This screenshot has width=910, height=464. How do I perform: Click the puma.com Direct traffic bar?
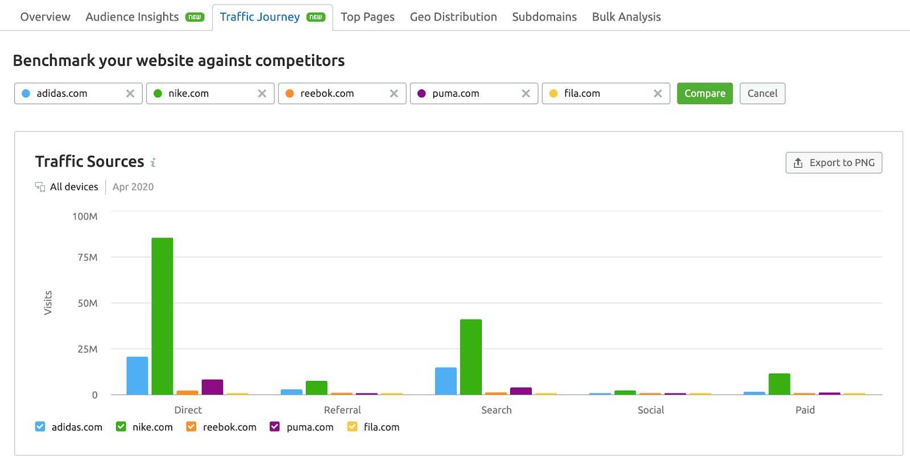pyautogui.click(x=212, y=387)
